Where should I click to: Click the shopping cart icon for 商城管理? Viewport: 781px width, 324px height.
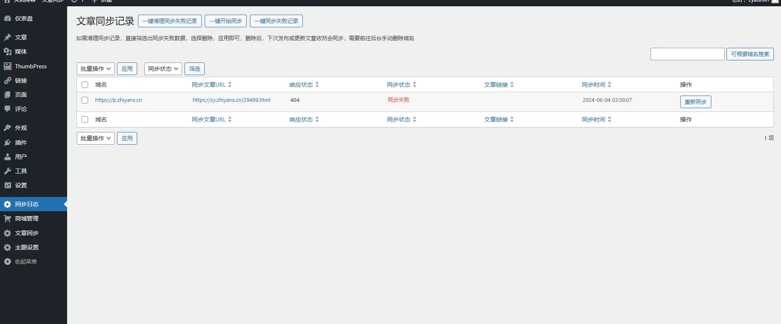[x=8, y=218]
